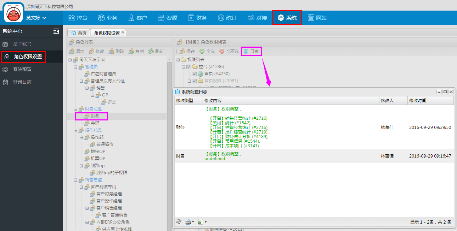Toggle the 首页 (#4250) checkbox
Viewport: 457px width, 231px height.
194,74
